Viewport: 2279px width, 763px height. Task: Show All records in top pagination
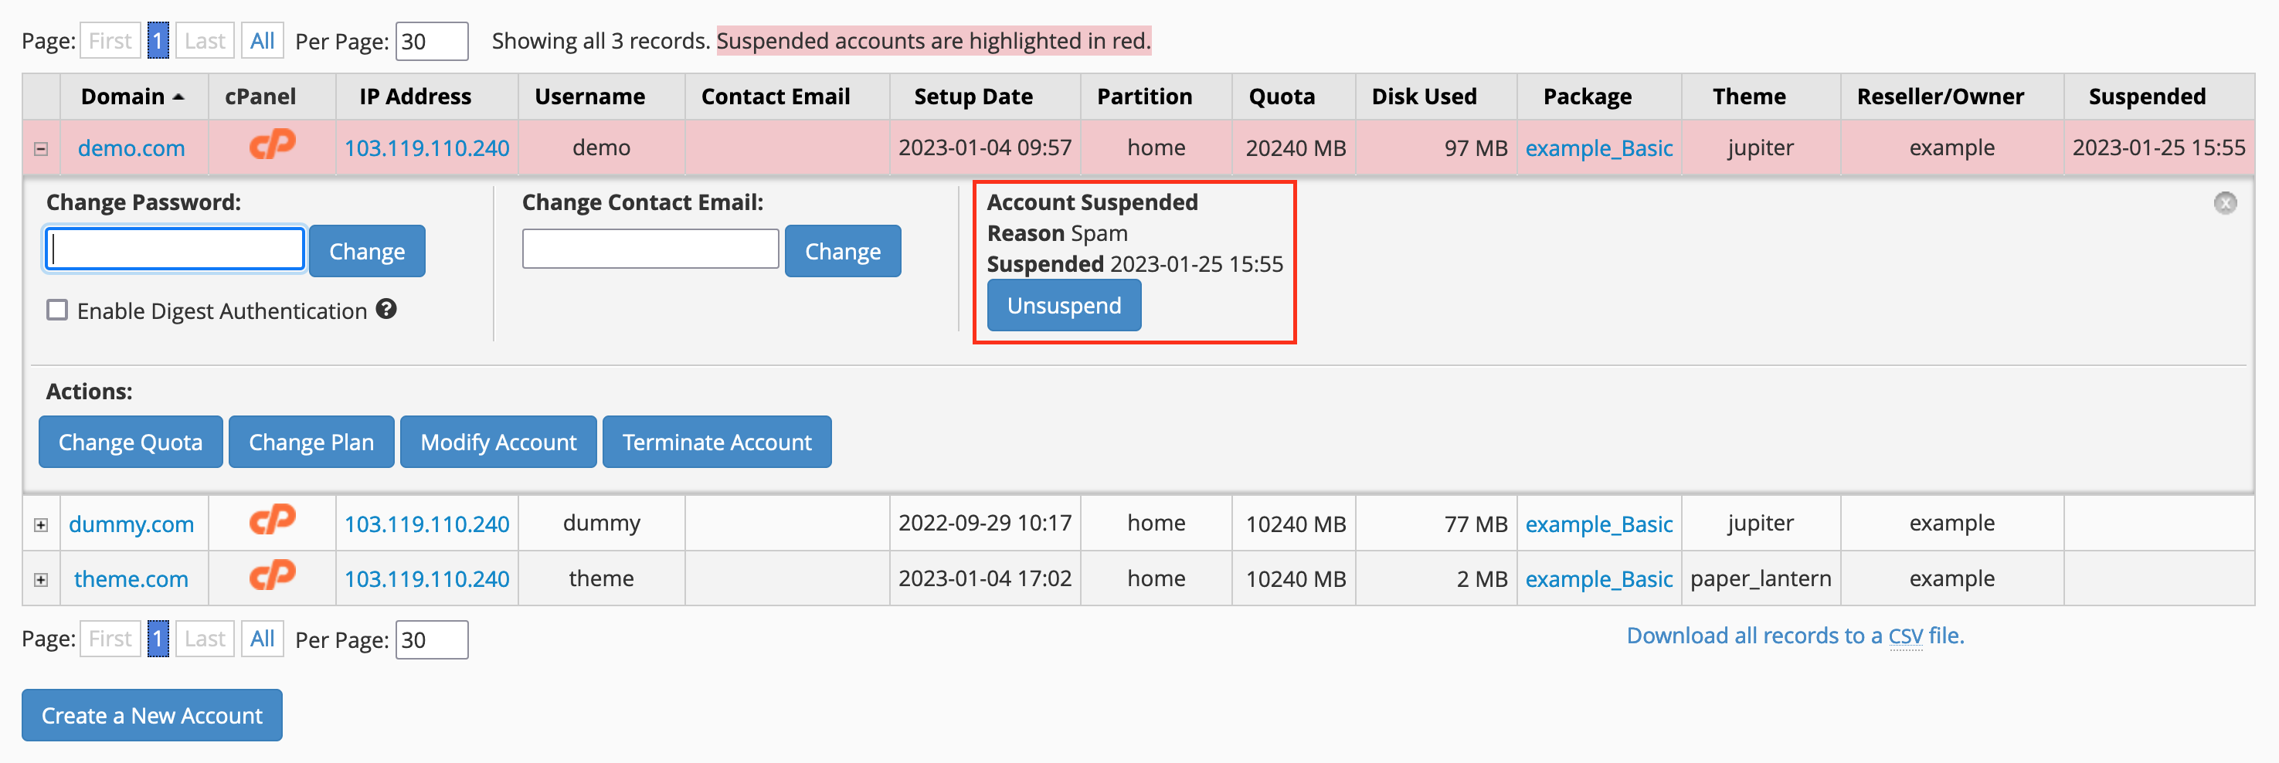tap(262, 41)
